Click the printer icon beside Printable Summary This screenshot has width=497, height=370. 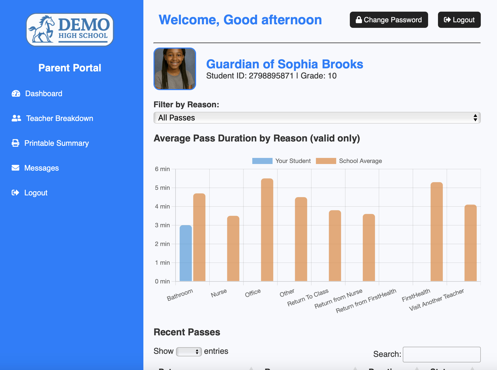coord(15,143)
